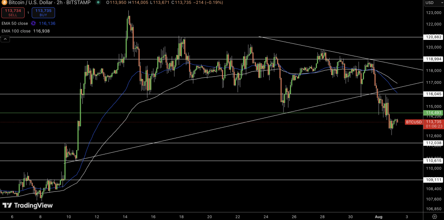Click the 123,000 price axis label
This screenshot has height=220, width=444.
click(434, 13)
